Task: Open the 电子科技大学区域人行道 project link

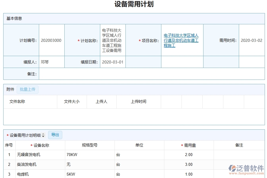Action: pyautogui.click(x=181, y=40)
